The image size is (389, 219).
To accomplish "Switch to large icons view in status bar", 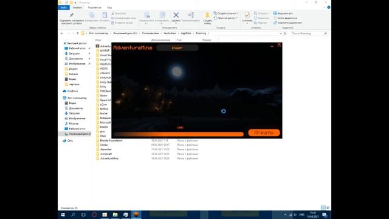I will point(328,207).
